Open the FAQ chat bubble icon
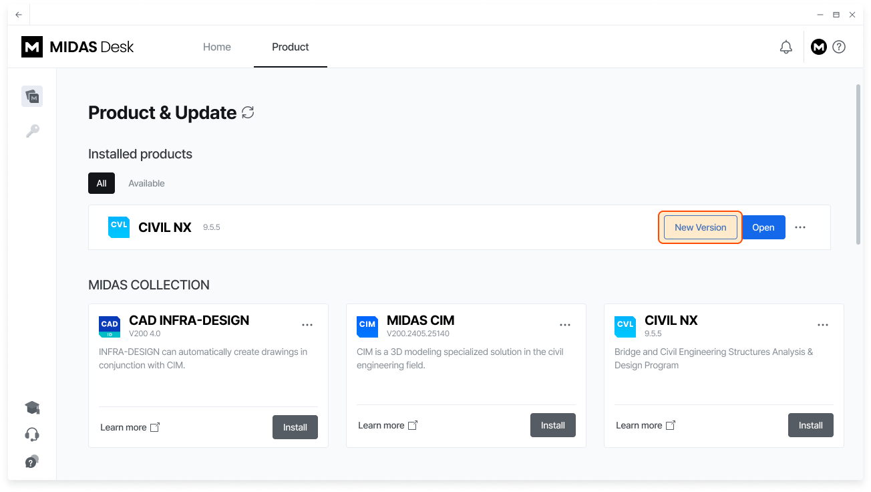This screenshot has height=492, width=871. tap(32, 462)
